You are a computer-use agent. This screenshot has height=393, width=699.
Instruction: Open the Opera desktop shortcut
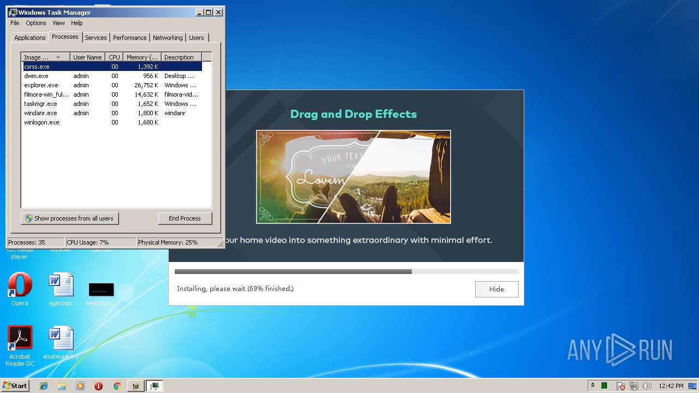[x=20, y=289]
